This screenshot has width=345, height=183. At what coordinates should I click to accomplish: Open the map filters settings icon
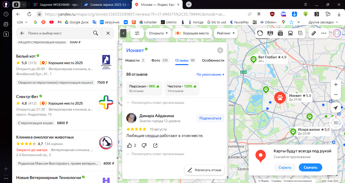click(137, 33)
